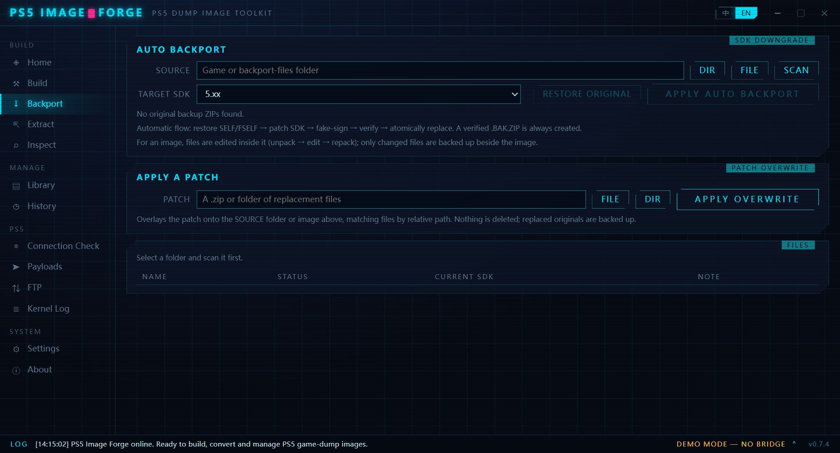Click Apply Overwrite

tap(747, 200)
